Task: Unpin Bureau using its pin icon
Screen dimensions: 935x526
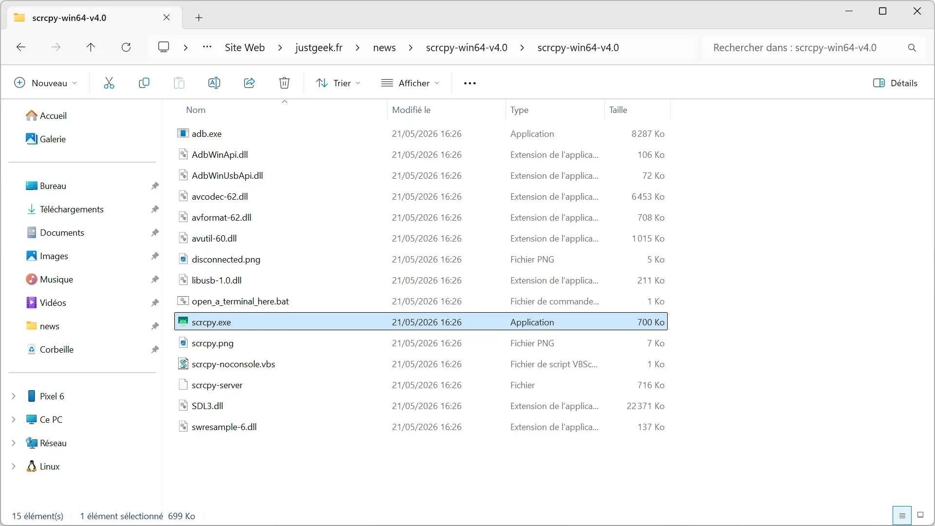Action: point(155,186)
